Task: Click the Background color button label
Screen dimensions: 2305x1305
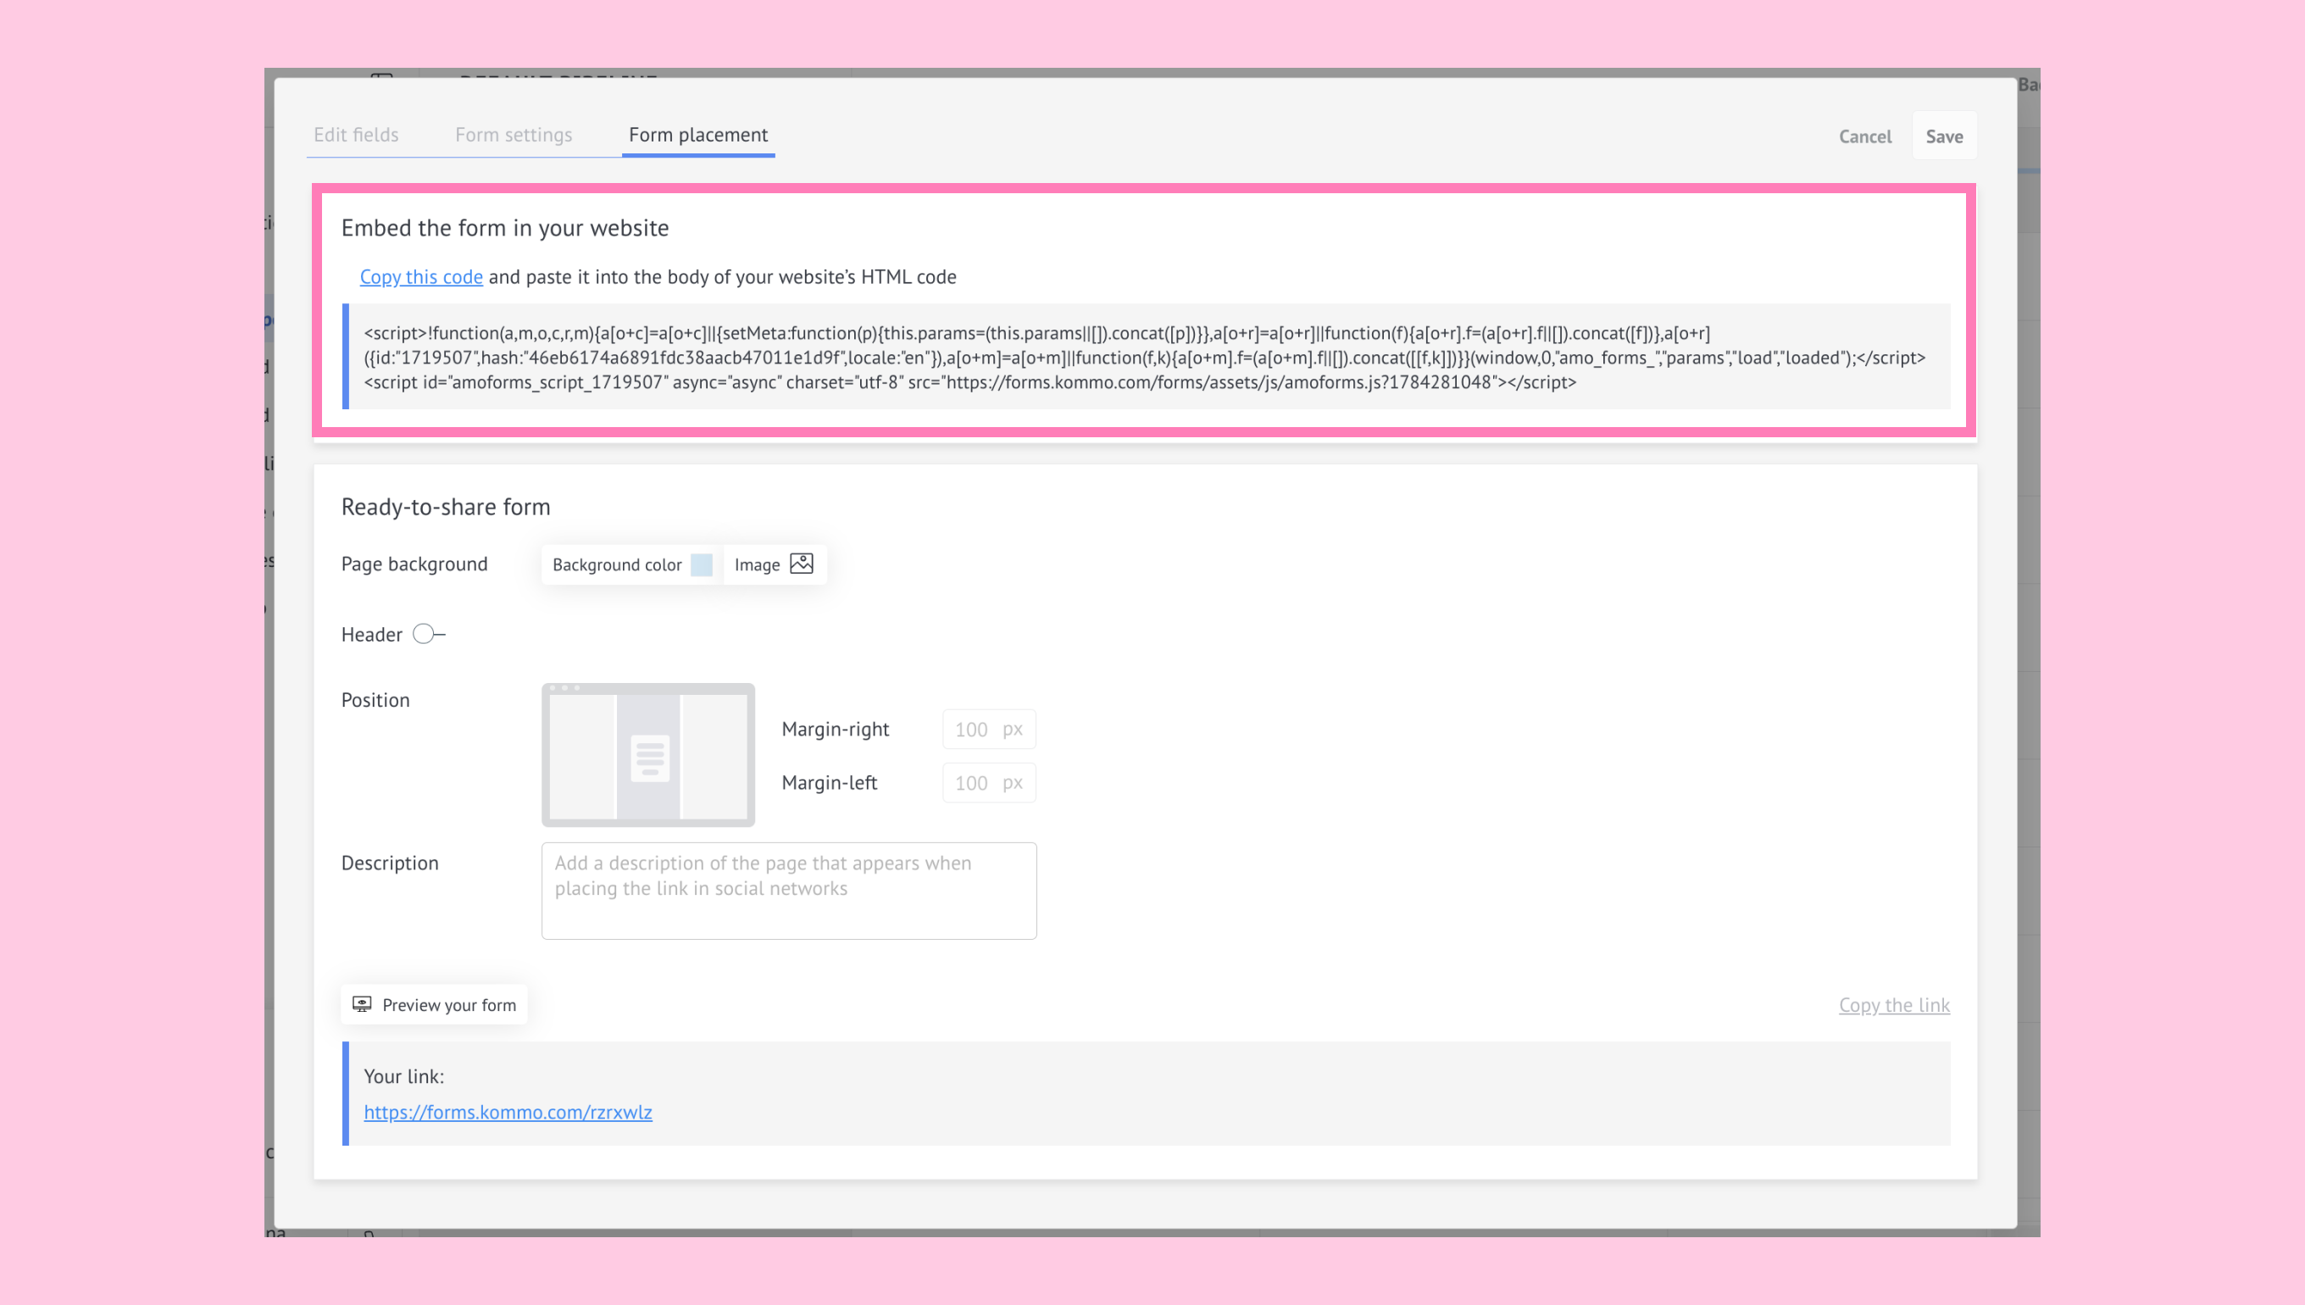Action: [617, 564]
